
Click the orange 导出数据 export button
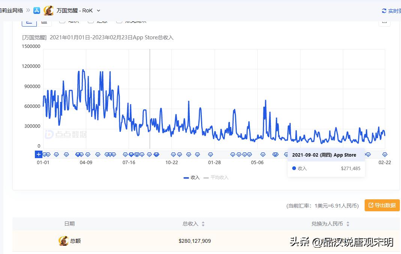tap(382, 205)
